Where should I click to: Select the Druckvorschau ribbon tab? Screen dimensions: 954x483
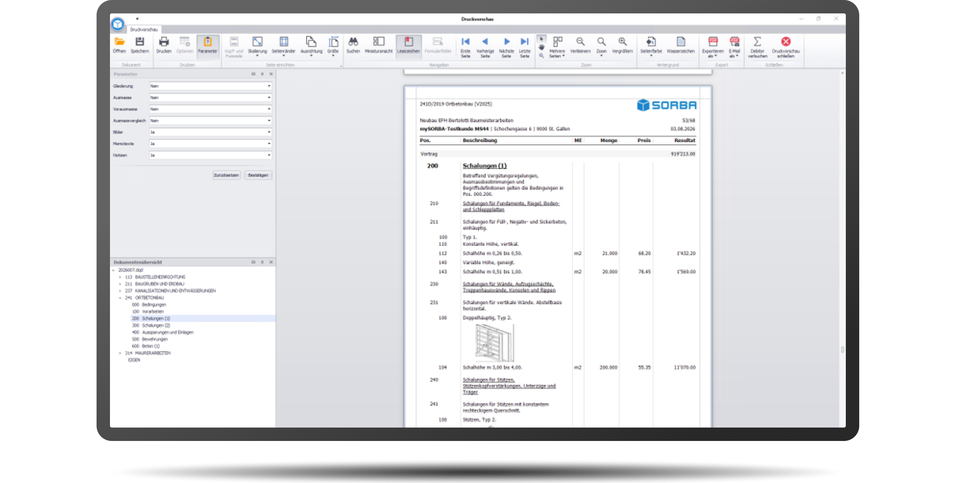[144, 30]
